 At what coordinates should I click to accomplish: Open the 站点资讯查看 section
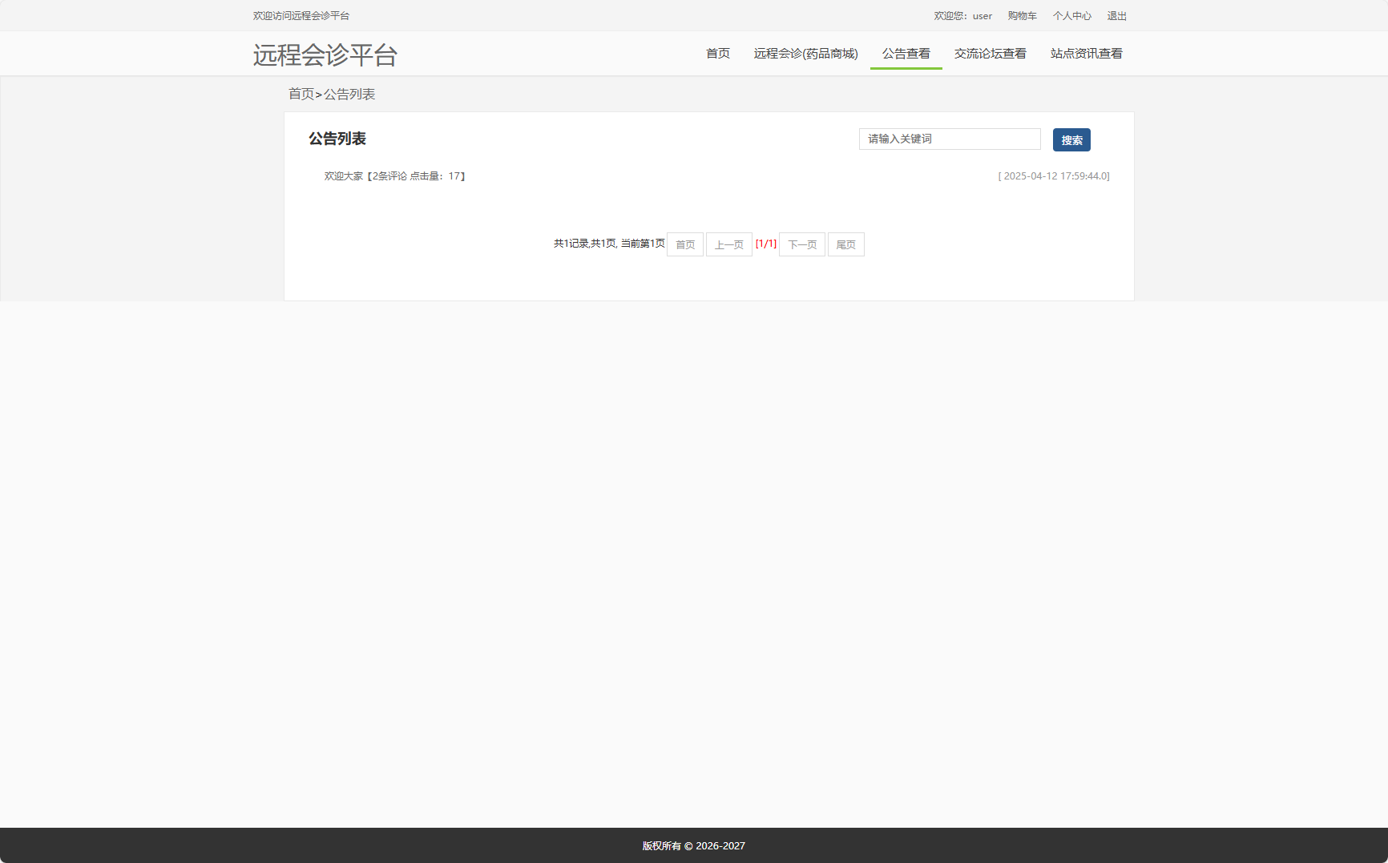pyautogui.click(x=1086, y=53)
